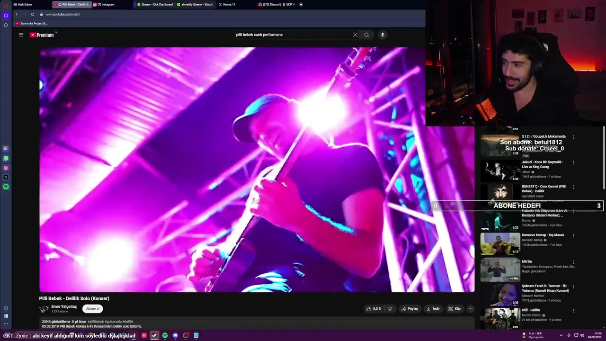
Task: Open the YouTube hamburger guide menu
Action: [21, 35]
